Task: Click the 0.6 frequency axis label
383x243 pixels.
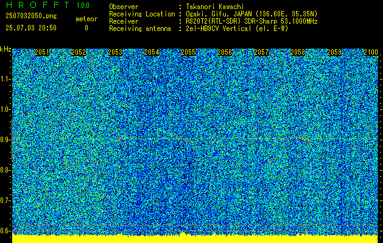Action: (x=5, y=231)
